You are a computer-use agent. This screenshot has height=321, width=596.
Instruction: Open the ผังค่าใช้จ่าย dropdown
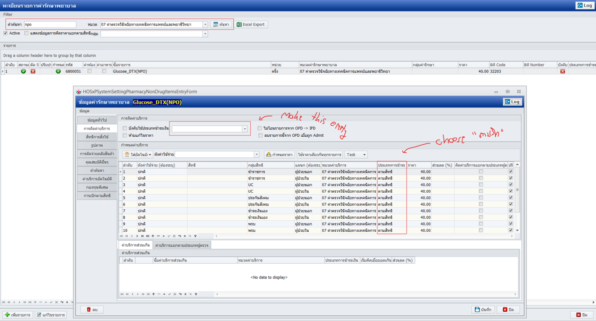257,155
